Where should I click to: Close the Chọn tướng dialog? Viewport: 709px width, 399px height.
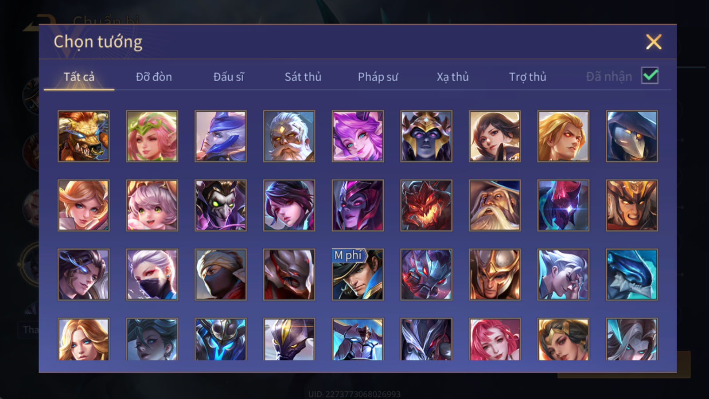coord(654,42)
